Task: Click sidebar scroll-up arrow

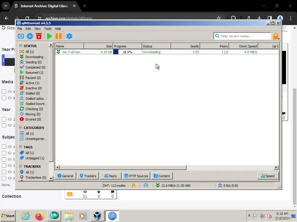Action: click(51, 45)
